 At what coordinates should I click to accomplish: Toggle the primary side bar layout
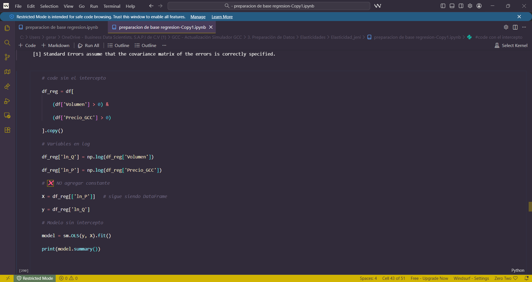(443, 6)
